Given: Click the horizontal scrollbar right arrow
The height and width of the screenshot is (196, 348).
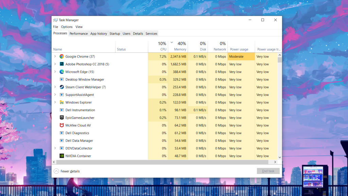Looking at the screenshot, I should [275, 162].
